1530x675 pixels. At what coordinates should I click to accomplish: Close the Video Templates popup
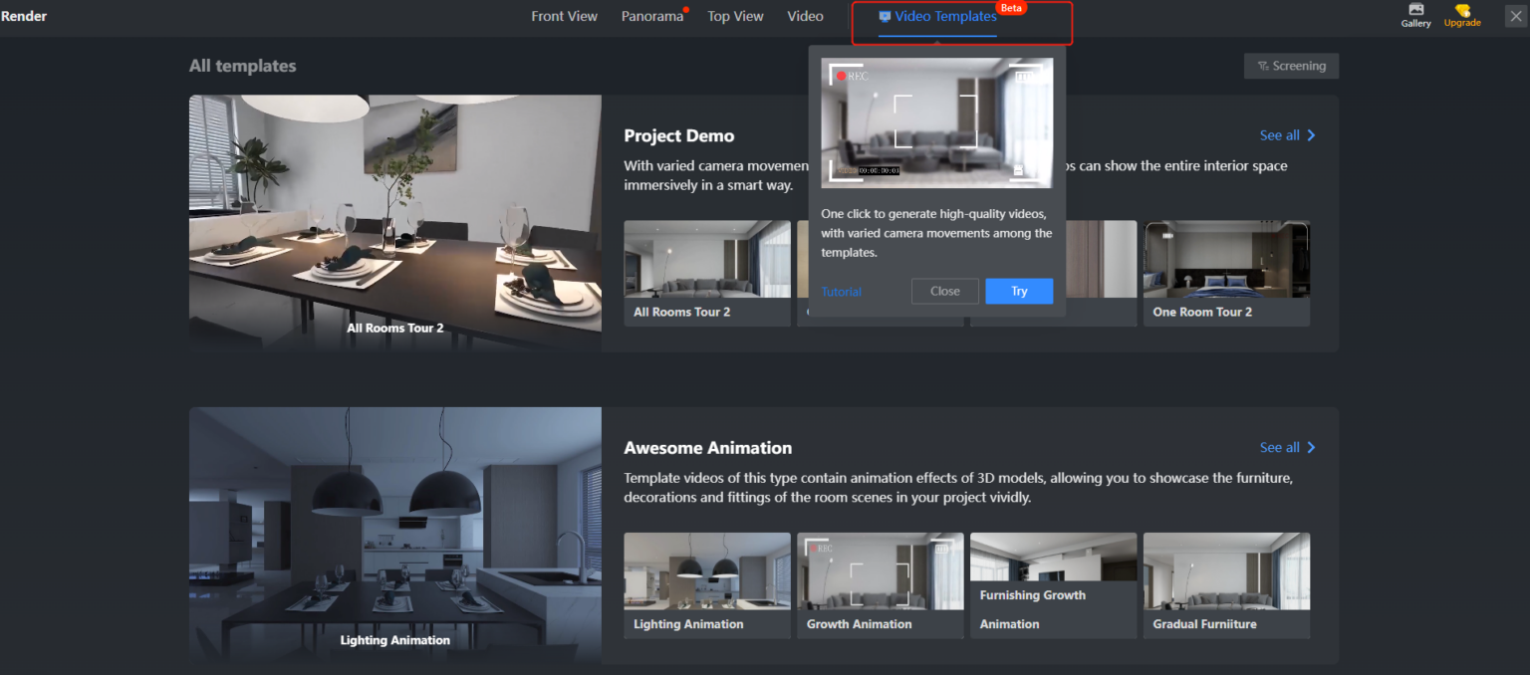[x=944, y=291]
